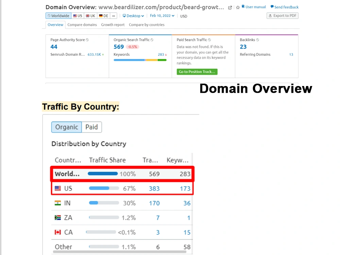The width and height of the screenshot is (340, 255).
Task: Open Compare by countries tab
Action: 147,25
